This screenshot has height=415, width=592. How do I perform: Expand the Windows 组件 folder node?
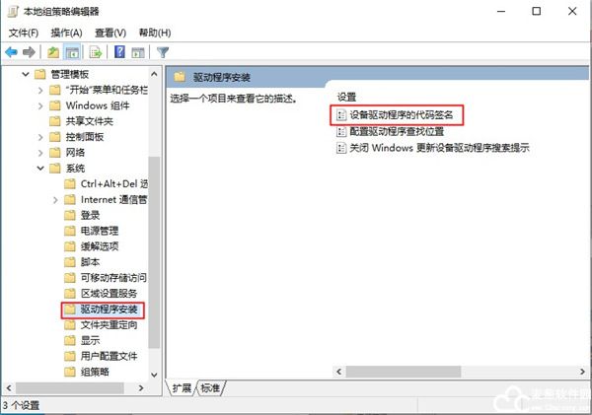coord(40,106)
